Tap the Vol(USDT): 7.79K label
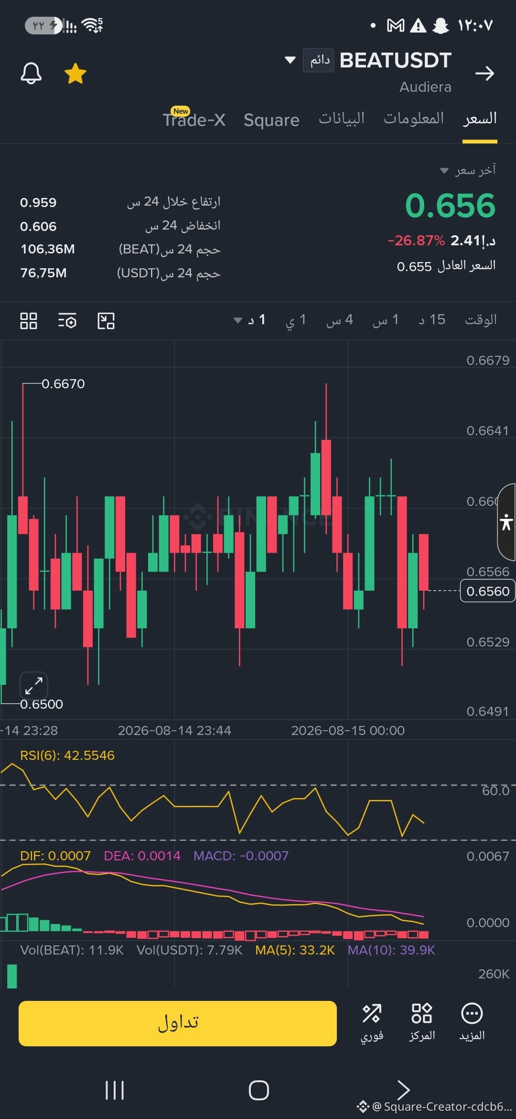This screenshot has height=1119, width=516. 190,950
